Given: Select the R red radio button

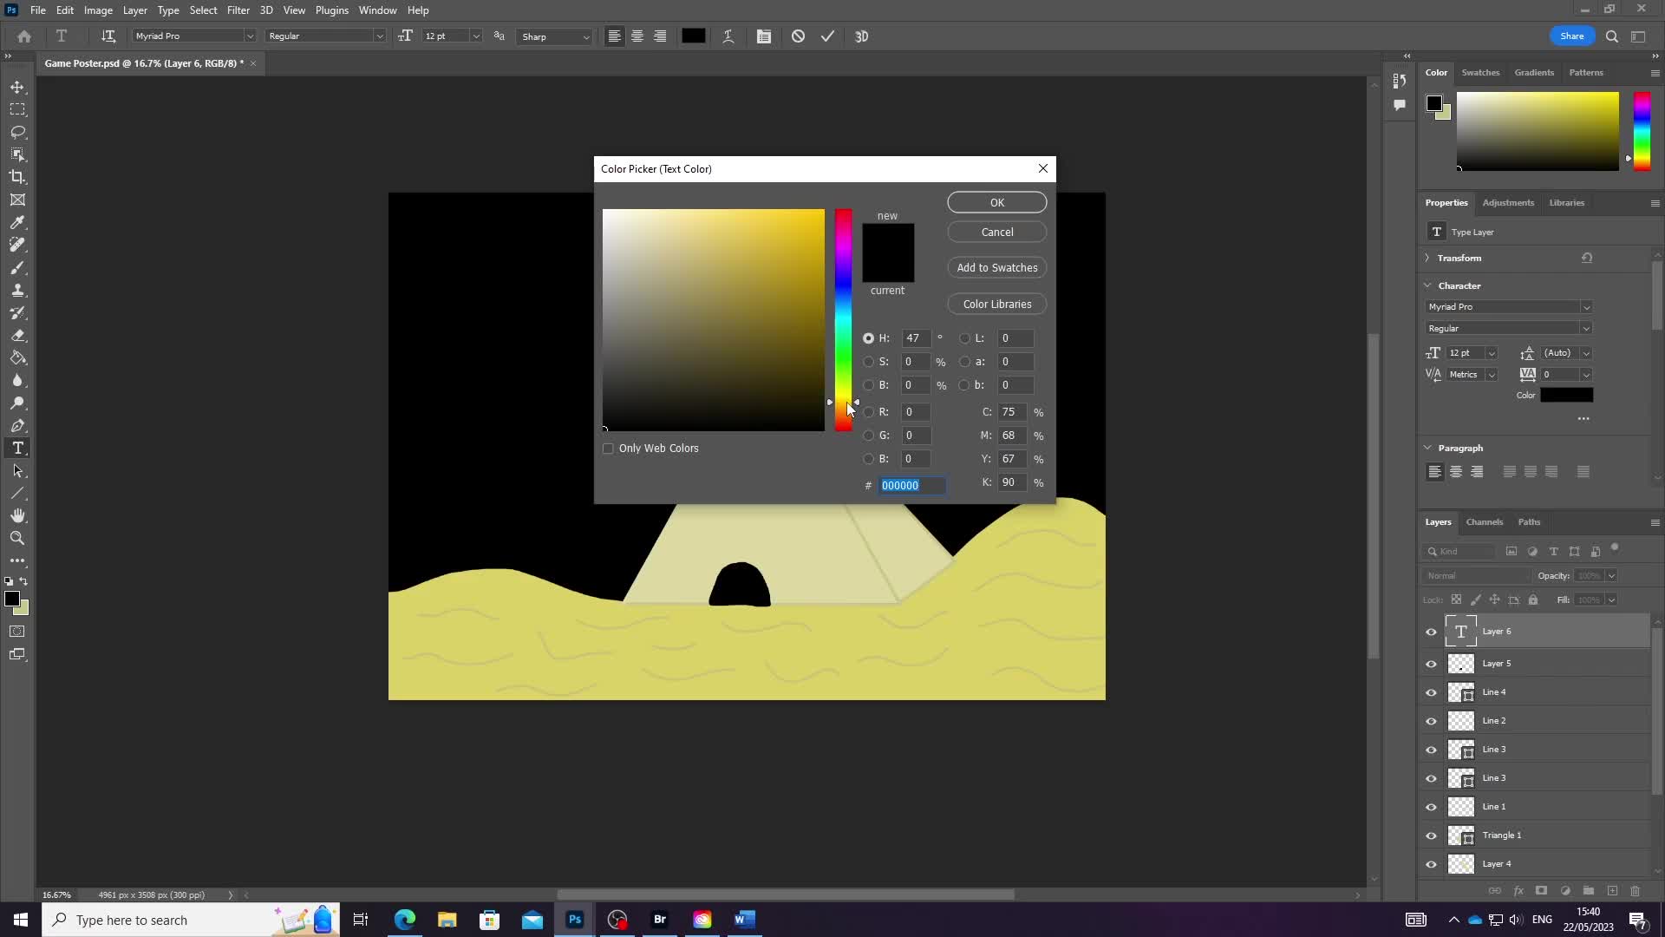Looking at the screenshot, I should coord(868,412).
